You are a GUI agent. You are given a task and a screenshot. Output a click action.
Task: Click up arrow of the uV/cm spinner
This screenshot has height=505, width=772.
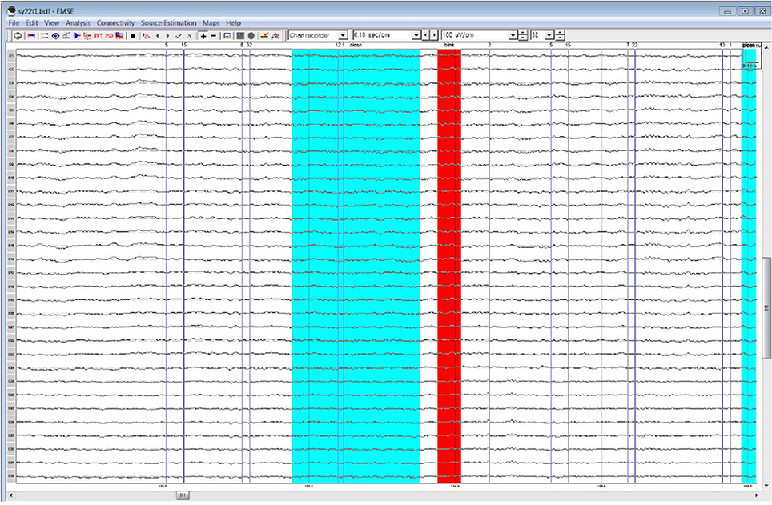coord(524,33)
